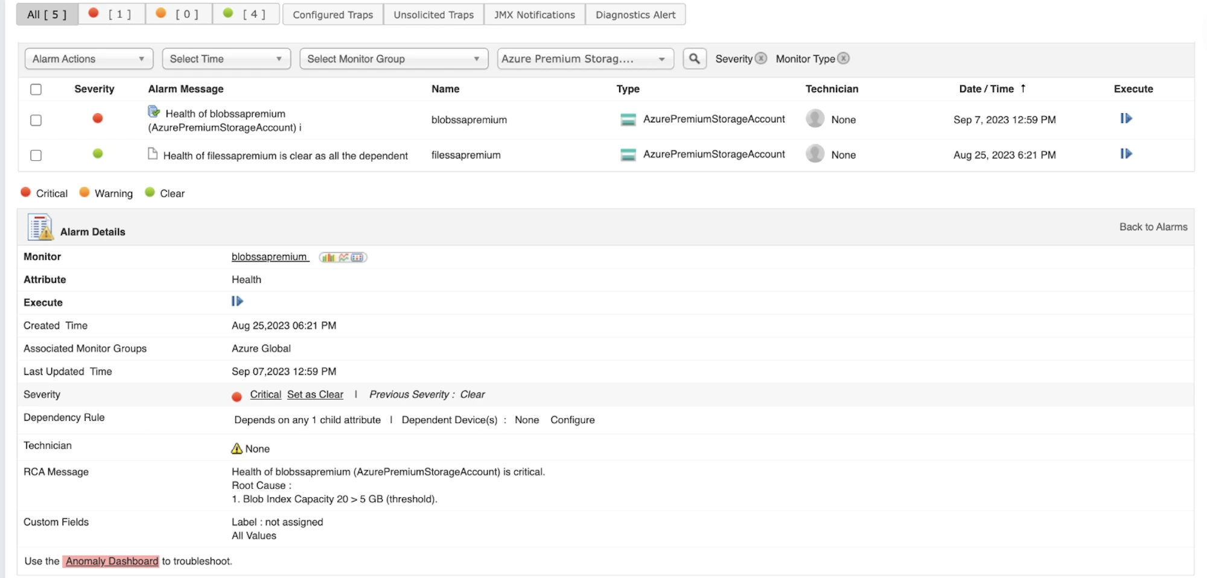
Task: Click the Severity column header
Action: point(94,89)
